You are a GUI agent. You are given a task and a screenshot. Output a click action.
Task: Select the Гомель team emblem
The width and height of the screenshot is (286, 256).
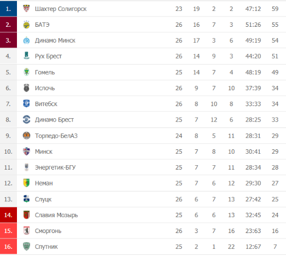coord(26,72)
